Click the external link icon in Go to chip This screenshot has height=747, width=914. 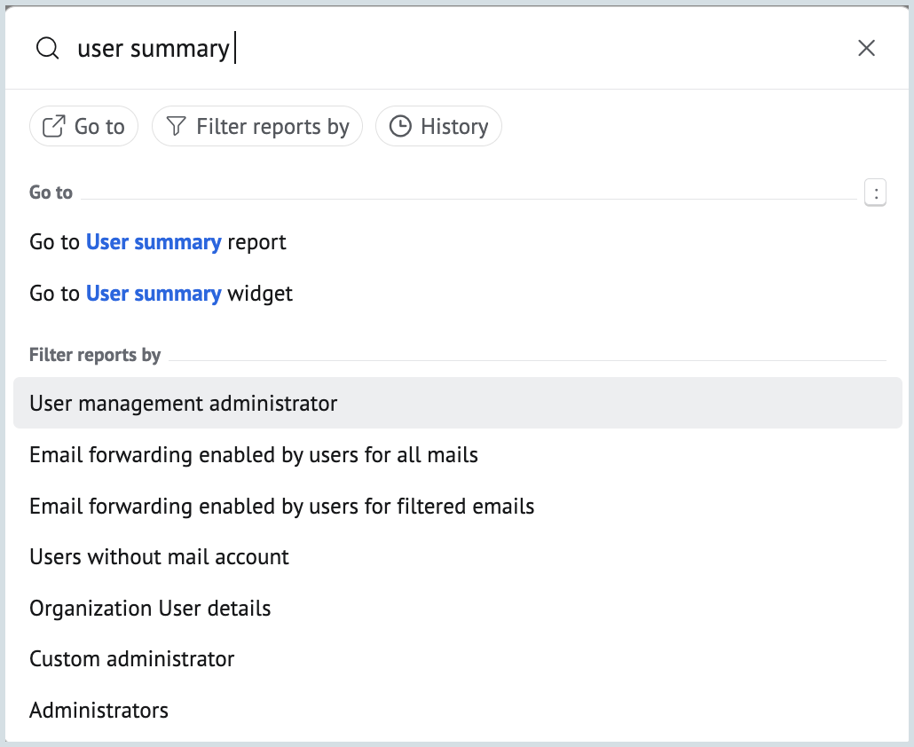pos(54,127)
